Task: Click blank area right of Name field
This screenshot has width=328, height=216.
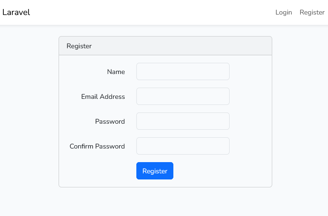Action: (251, 72)
